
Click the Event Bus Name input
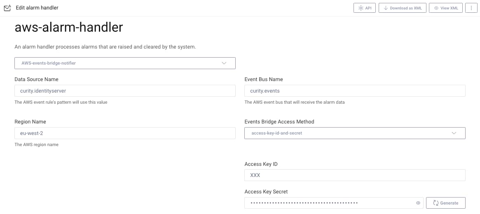pyautogui.click(x=354, y=91)
